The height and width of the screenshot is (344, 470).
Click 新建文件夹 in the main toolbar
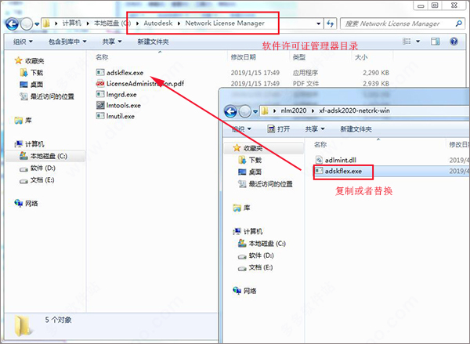pos(154,42)
